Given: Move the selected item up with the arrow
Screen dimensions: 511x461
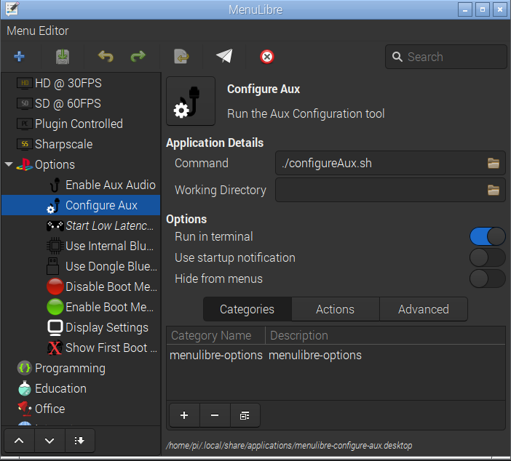Looking at the screenshot, I should 19,441.
